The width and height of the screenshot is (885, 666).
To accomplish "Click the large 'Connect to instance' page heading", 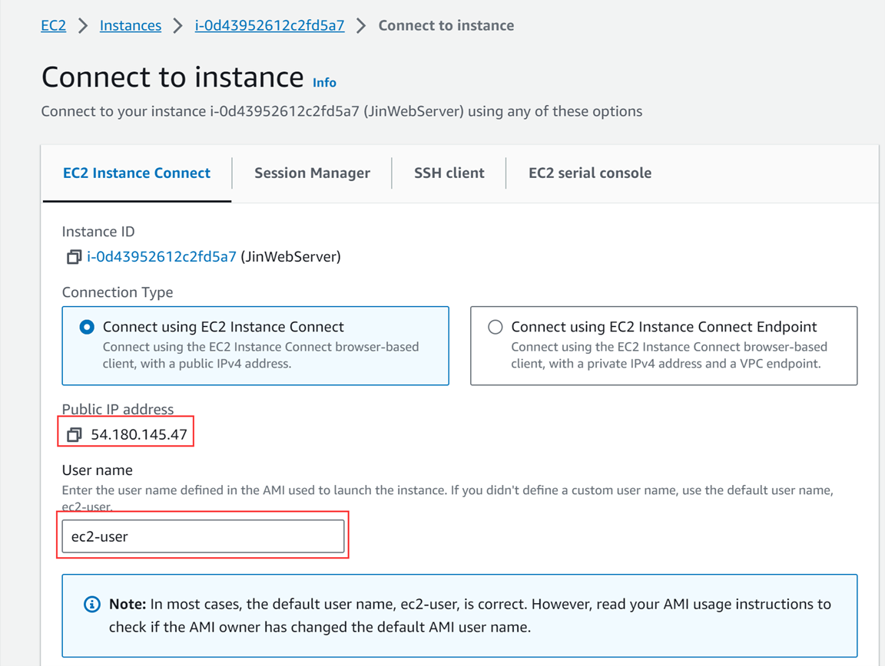I will [172, 77].
